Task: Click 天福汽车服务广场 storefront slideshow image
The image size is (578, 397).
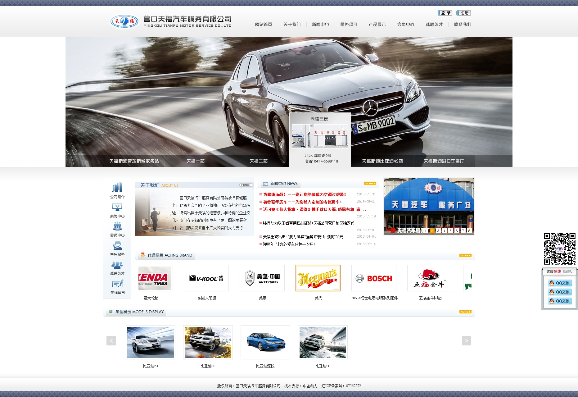Action: 429,206
